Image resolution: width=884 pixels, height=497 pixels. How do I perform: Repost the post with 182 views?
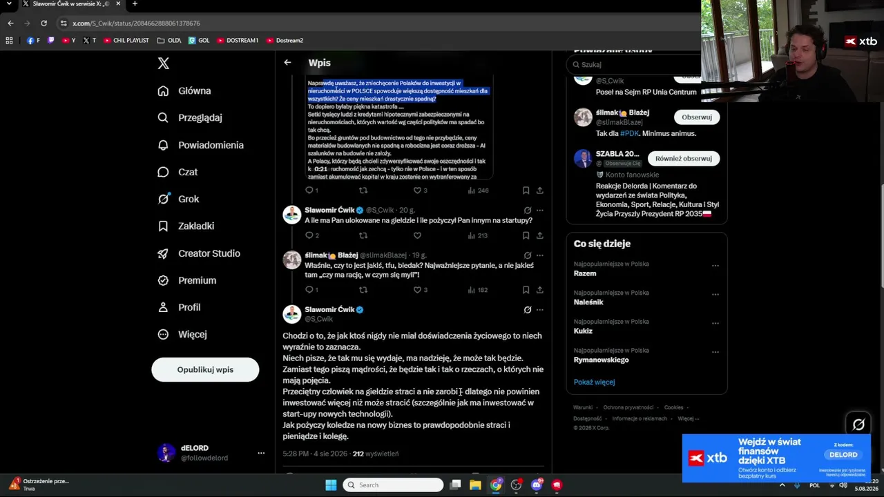tap(363, 290)
